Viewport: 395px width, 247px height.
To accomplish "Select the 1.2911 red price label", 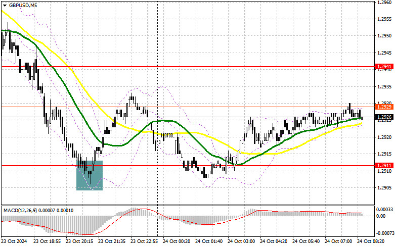I will 384,166.
